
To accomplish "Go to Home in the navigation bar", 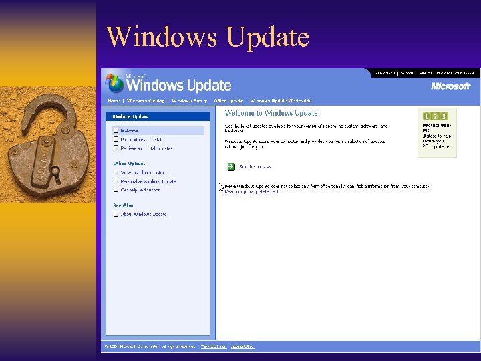I will (x=114, y=101).
